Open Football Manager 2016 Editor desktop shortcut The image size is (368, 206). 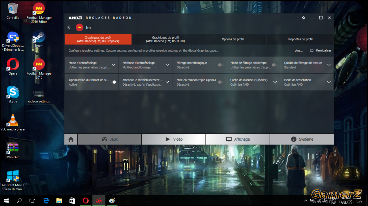click(x=39, y=13)
